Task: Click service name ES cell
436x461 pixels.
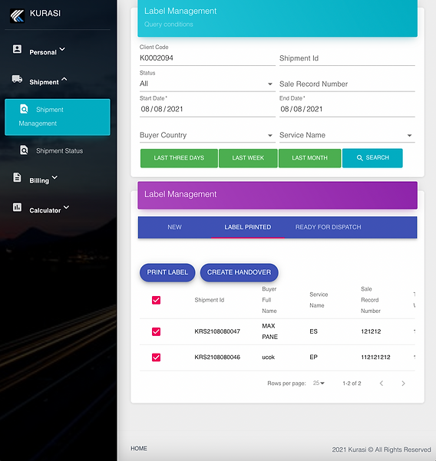Action: coord(314,331)
